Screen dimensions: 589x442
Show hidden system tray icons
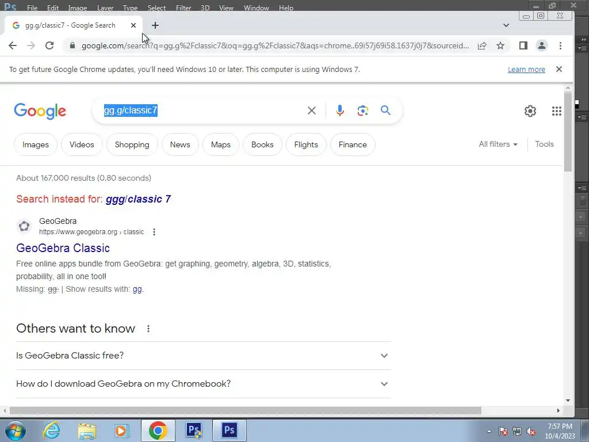[x=489, y=432]
